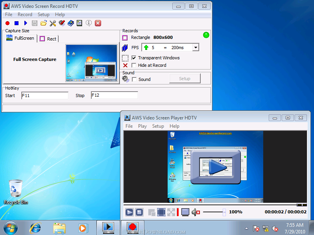Click the network tray icon
This screenshot has height=235, width=314.
coord(265,228)
